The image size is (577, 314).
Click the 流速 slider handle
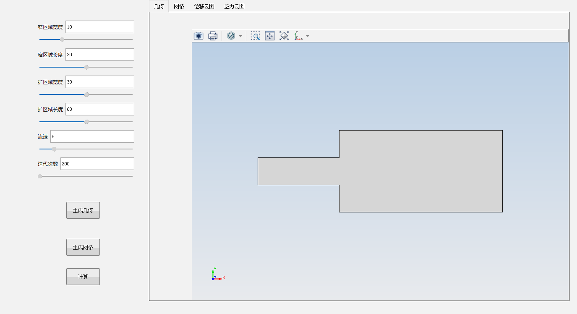tap(54, 149)
